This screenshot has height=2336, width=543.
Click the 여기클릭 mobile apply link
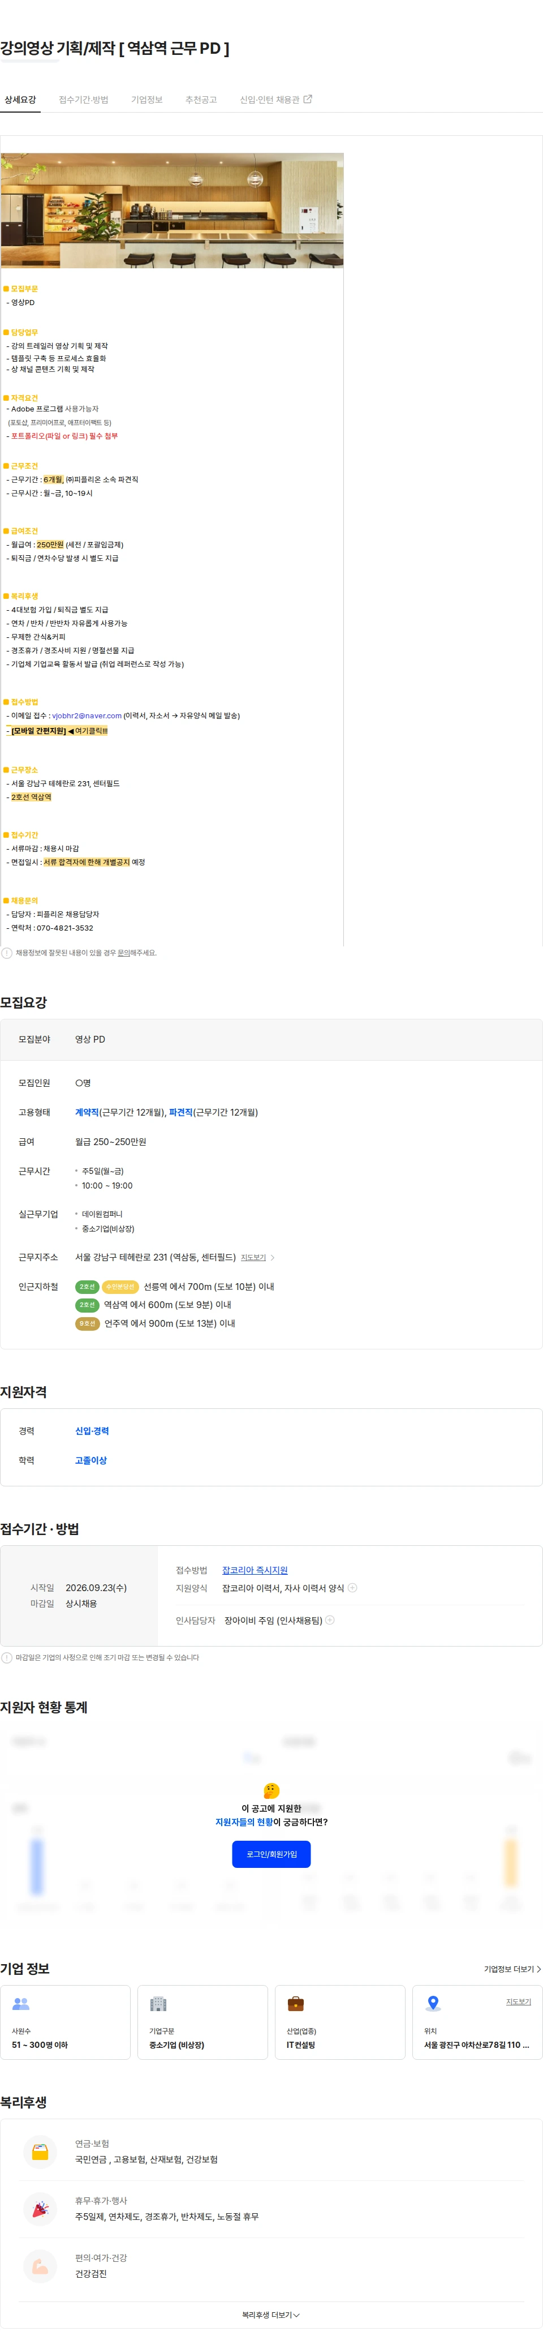[90, 730]
